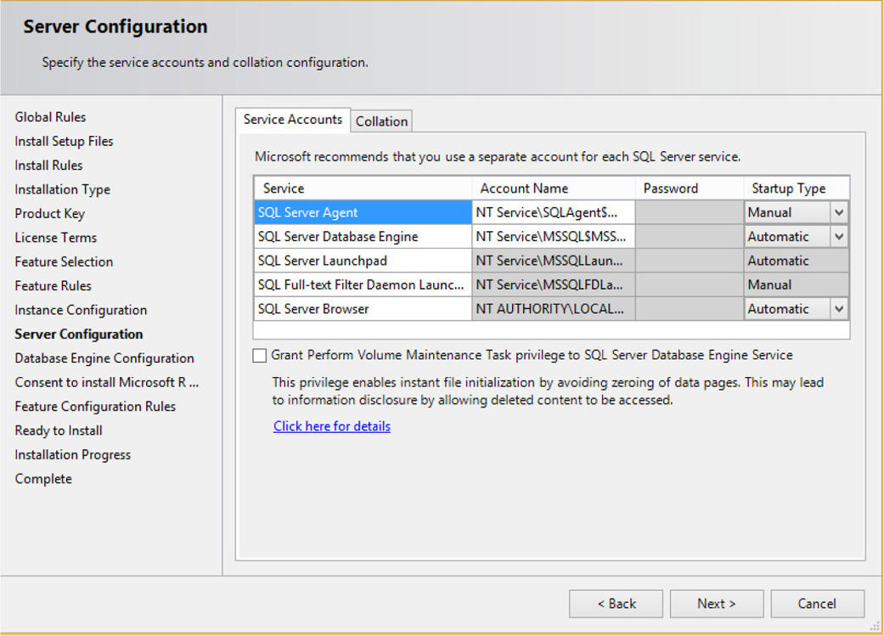Viewport: 884px width, 636px height.
Task: Select the Service Accounts tab
Action: click(293, 120)
